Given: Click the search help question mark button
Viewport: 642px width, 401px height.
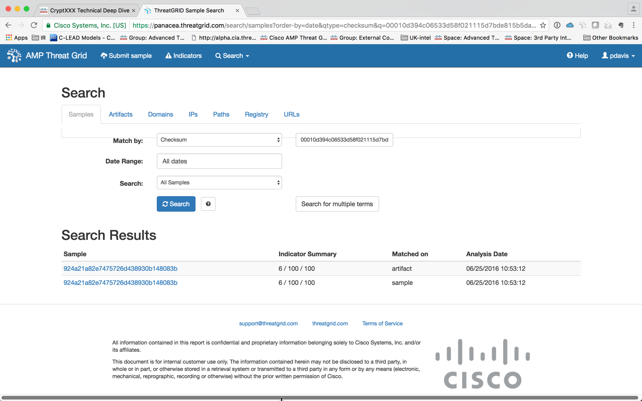Looking at the screenshot, I should point(208,204).
